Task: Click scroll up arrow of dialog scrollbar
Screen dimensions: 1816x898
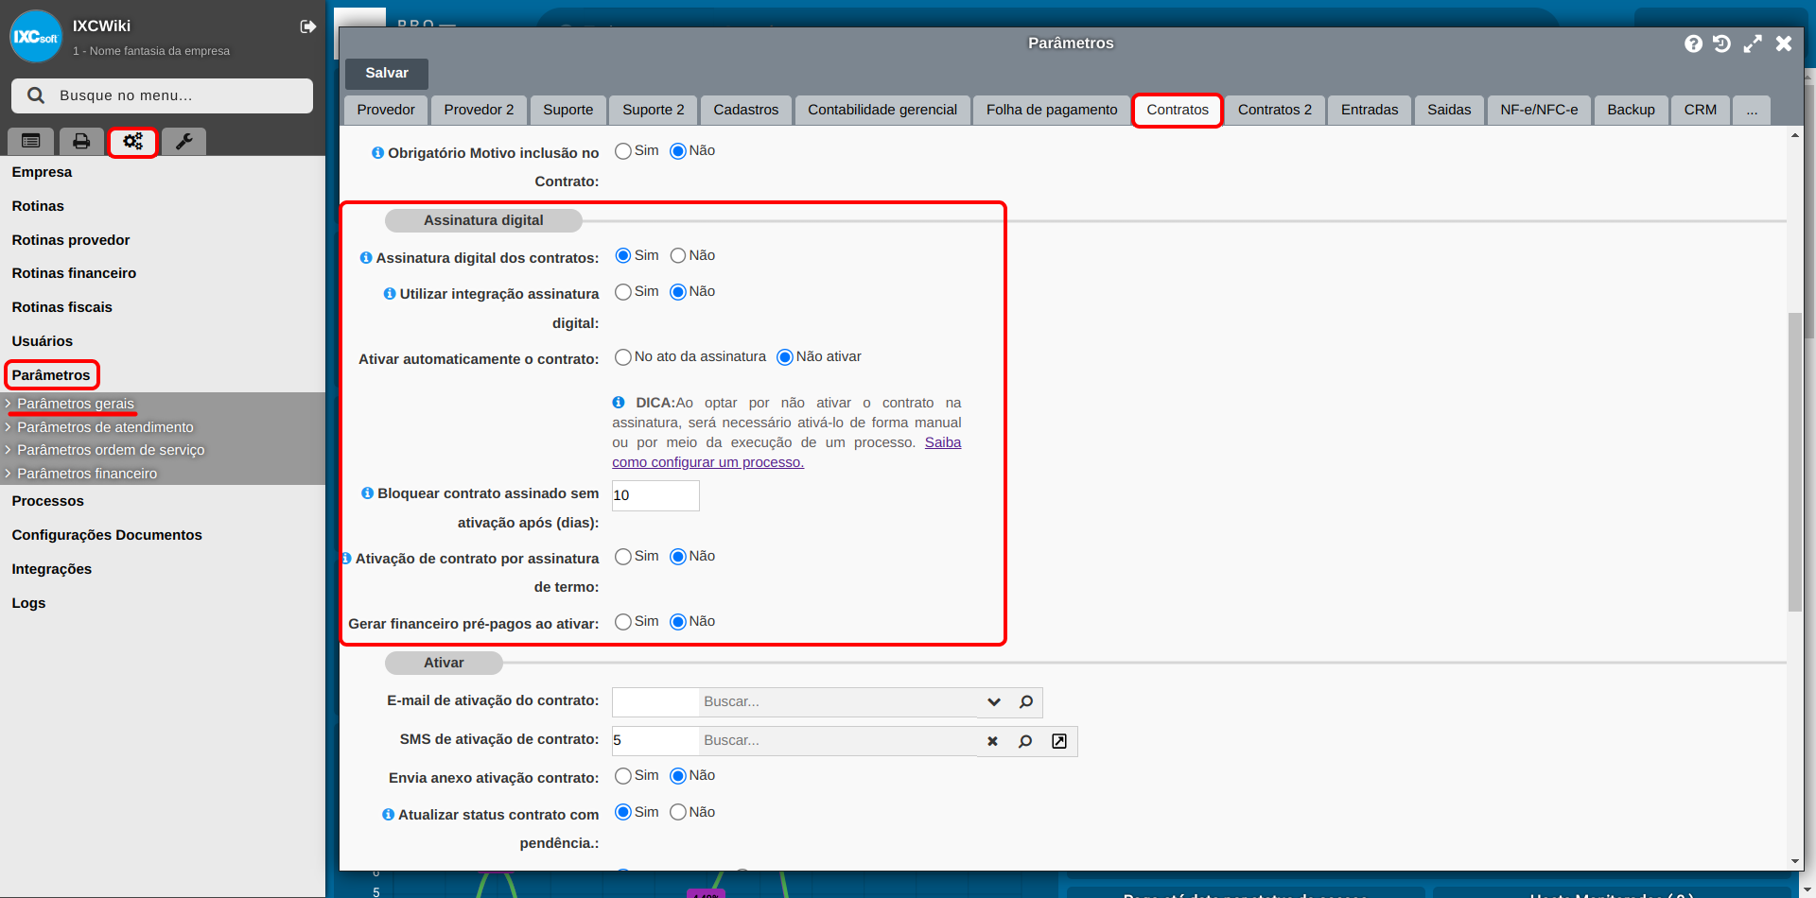Action: point(1794,135)
